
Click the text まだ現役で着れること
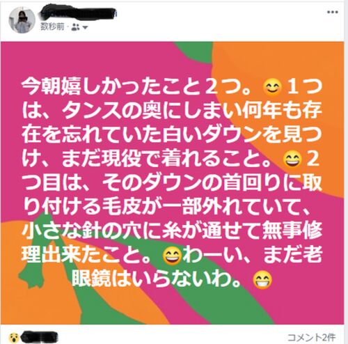[166, 159]
